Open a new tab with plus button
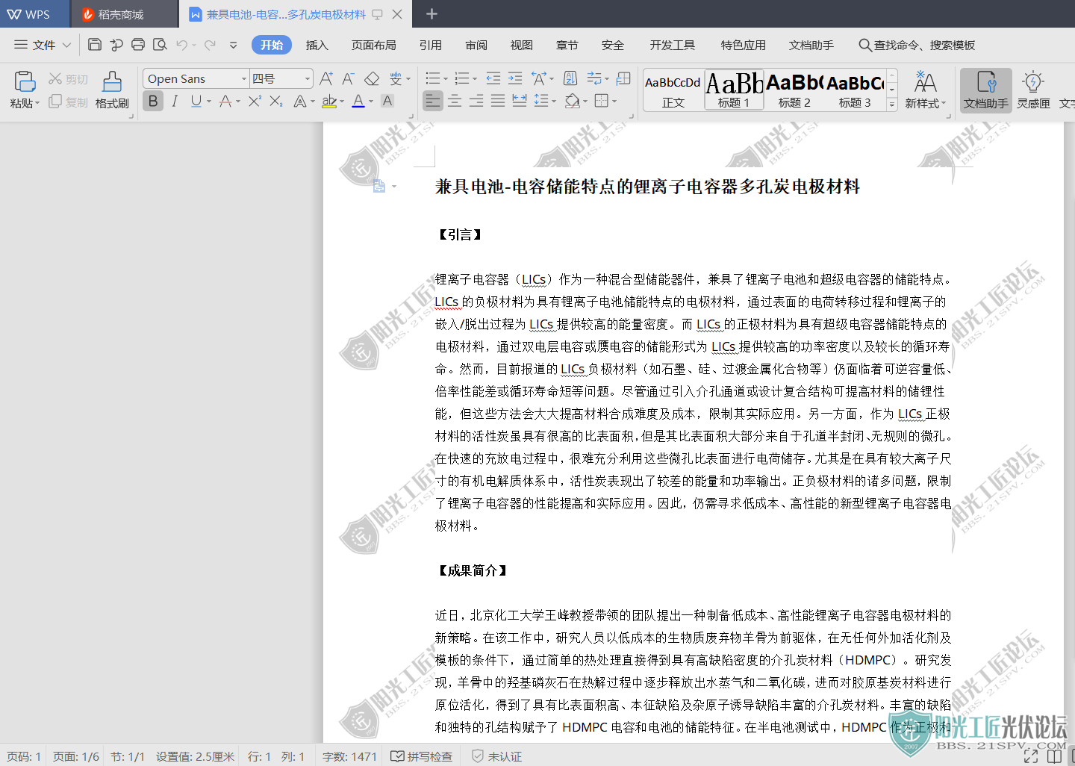 [x=431, y=14]
